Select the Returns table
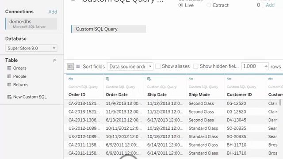The width and height of the screenshot is (283, 159). 21,84
